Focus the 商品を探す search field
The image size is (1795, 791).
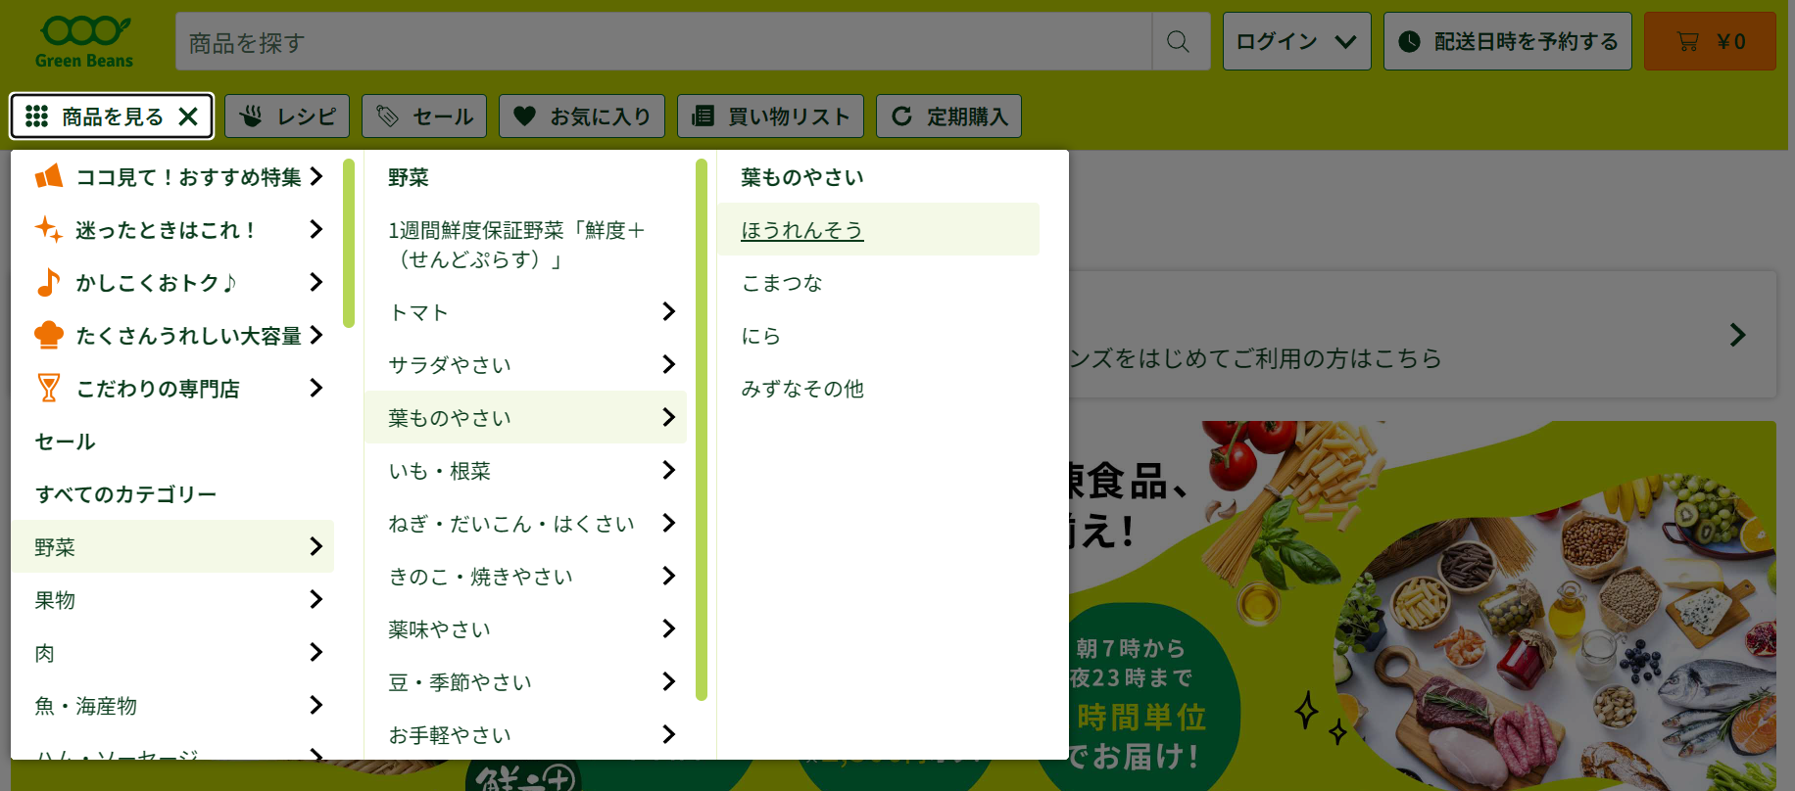tap(663, 41)
